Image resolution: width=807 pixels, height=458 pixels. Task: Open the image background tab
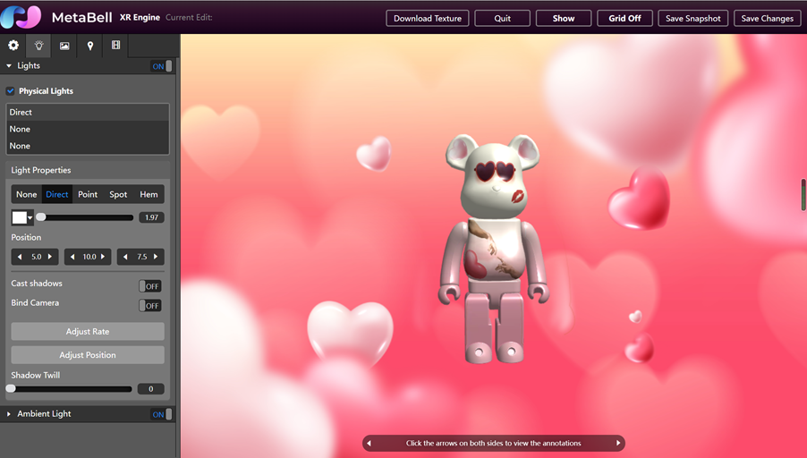[x=64, y=46]
